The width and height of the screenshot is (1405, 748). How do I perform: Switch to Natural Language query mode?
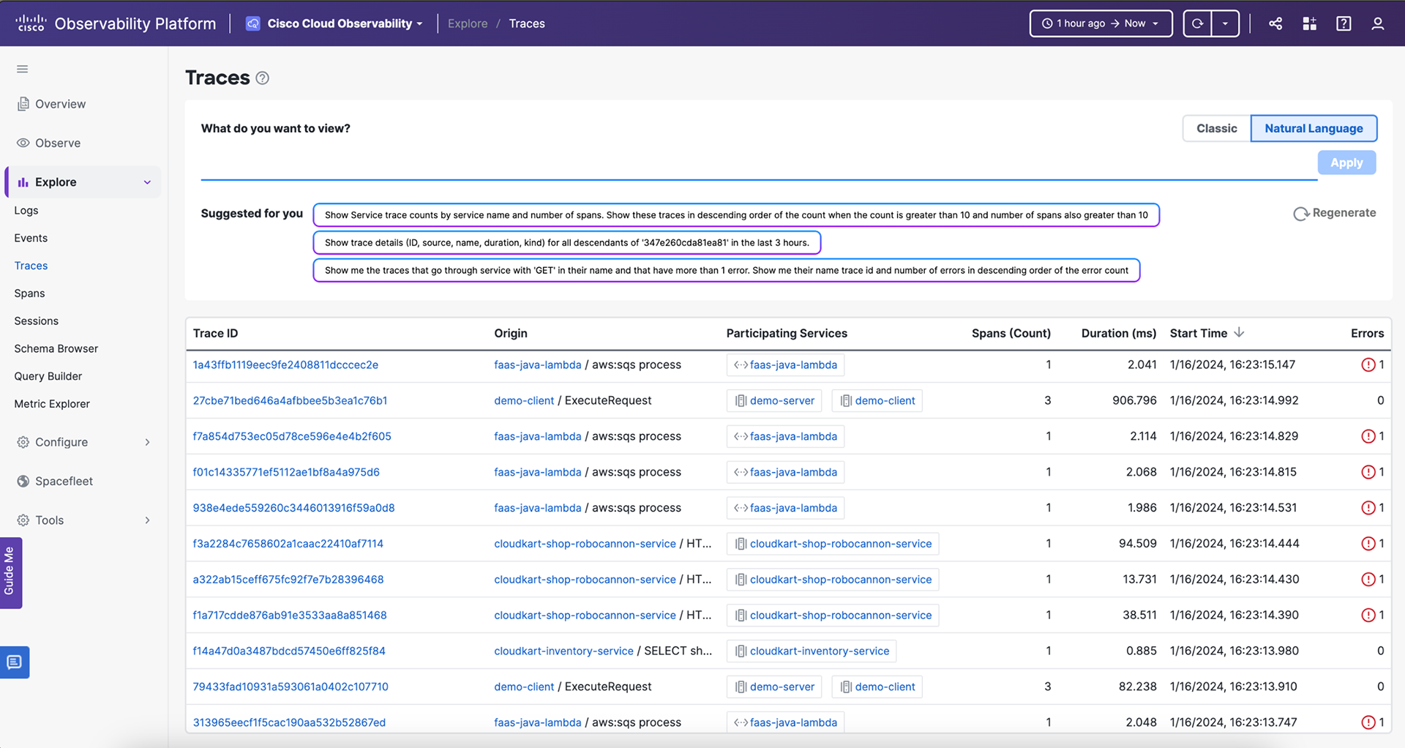click(x=1314, y=128)
